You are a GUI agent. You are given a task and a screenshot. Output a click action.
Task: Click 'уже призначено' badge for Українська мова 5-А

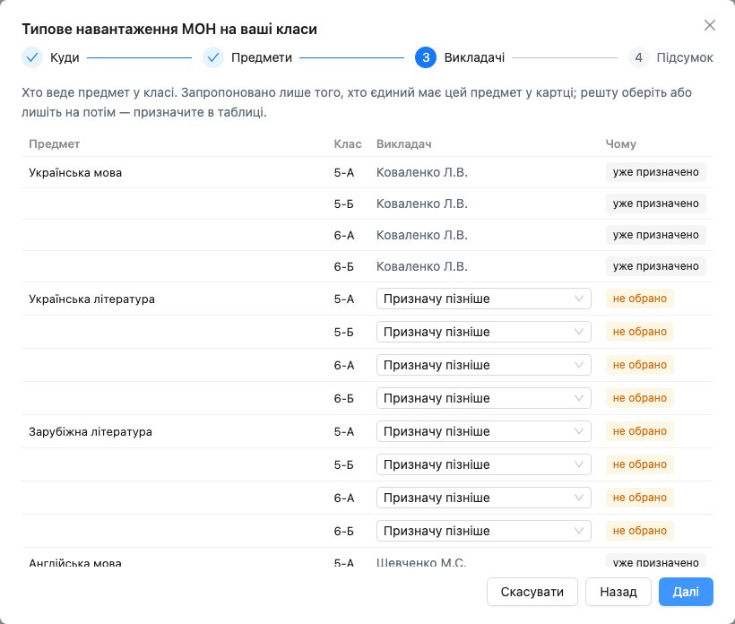(656, 172)
